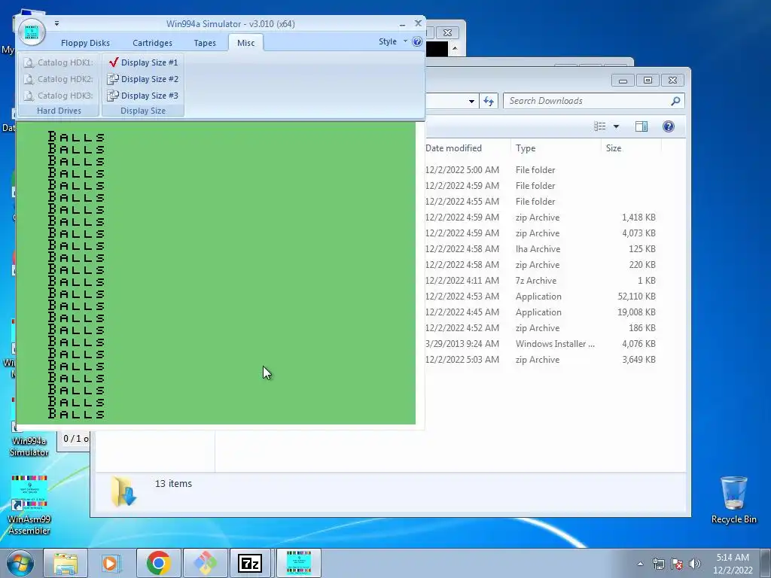Select the WinAsm99 Assembler desktop shortcut
The height and width of the screenshot is (578, 771).
29,505
